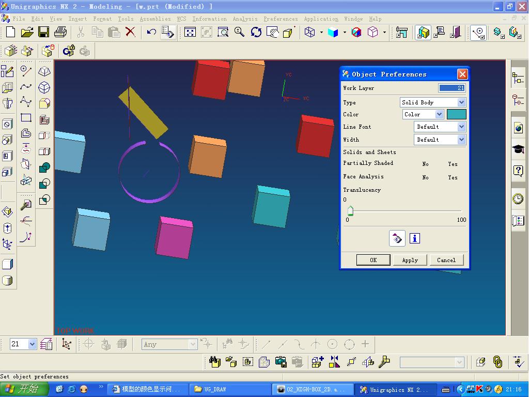The width and height of the screenshot is (529, 397).
Task: Open the empty combo box in bottom toolbar
Action: [x=431, y=362]
